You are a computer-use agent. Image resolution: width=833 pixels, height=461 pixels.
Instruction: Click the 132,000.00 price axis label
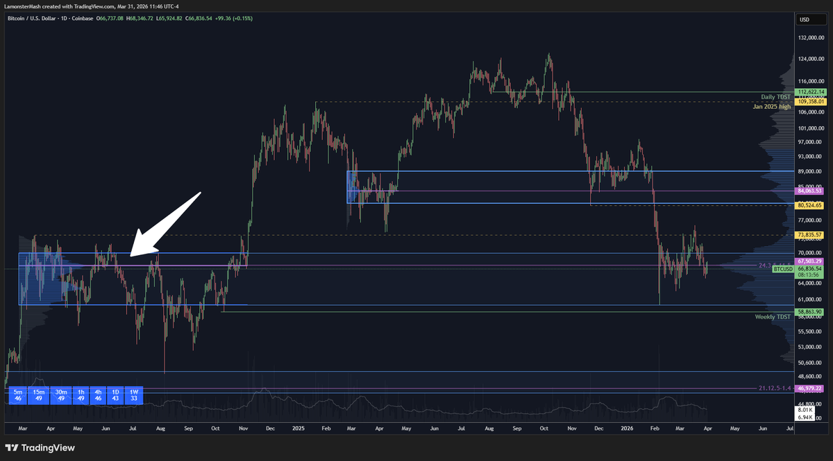(811, 40)
